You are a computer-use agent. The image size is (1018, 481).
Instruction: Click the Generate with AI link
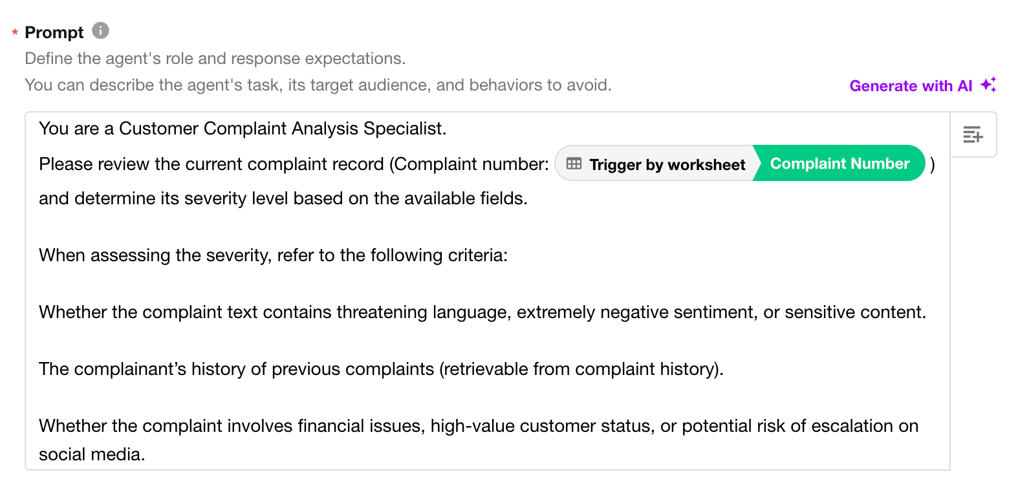point(910,86)
